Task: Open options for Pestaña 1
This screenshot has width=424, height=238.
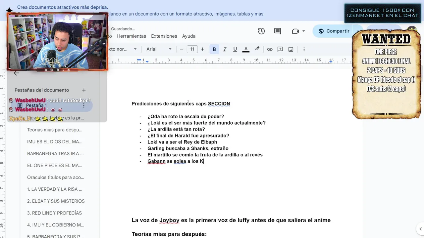Action: [x=84, y=105]
